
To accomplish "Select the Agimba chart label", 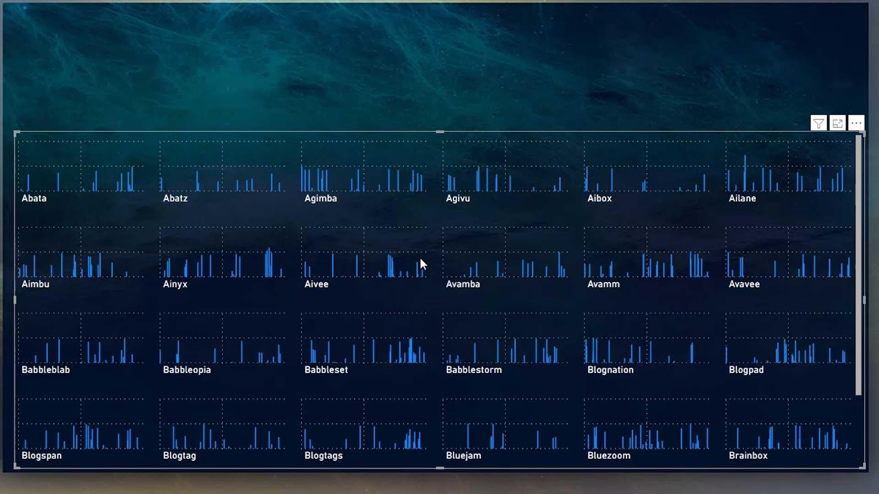I will click(321, 198).
